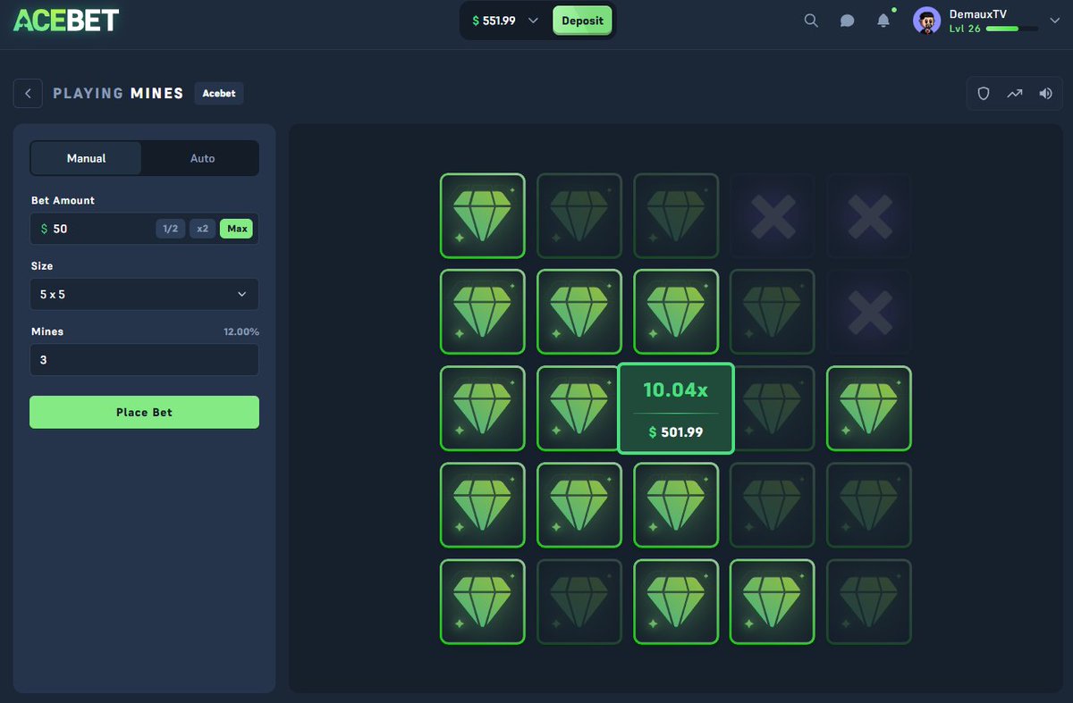
Task: Switch to the Manual tab
Action: tap(86, 158)
